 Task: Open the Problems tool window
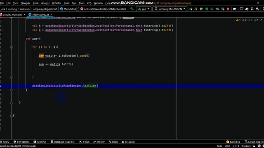pos(21,142)
